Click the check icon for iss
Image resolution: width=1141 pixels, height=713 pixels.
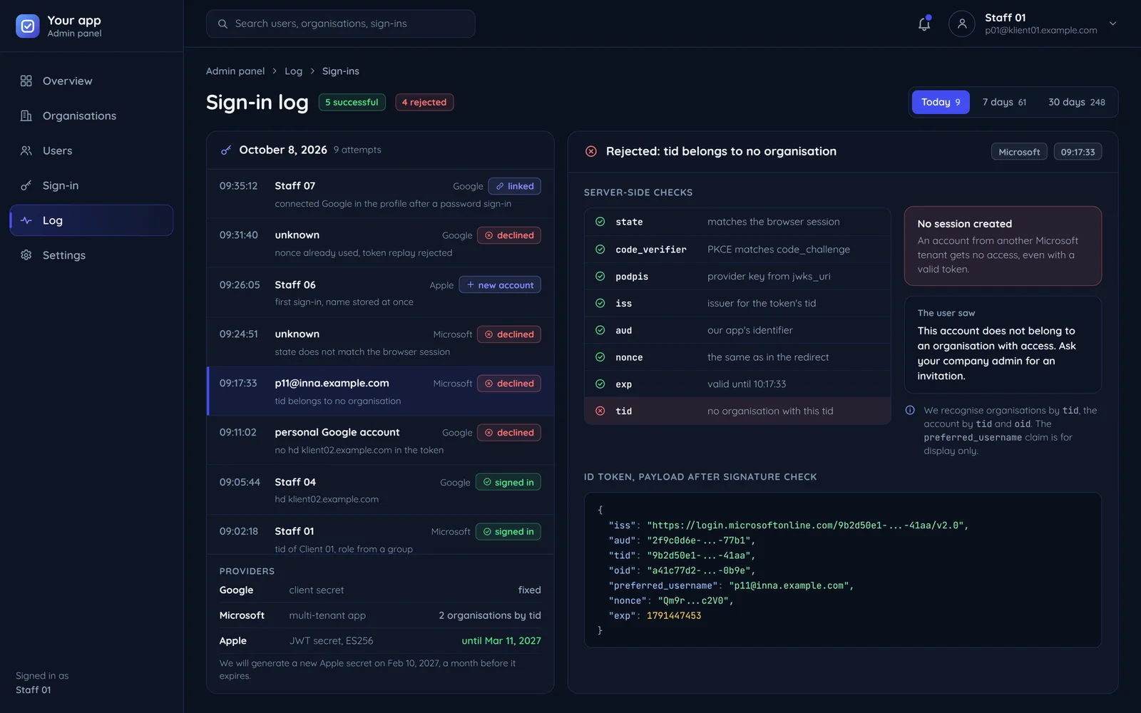pyautogui.click(x=600, y=303)
